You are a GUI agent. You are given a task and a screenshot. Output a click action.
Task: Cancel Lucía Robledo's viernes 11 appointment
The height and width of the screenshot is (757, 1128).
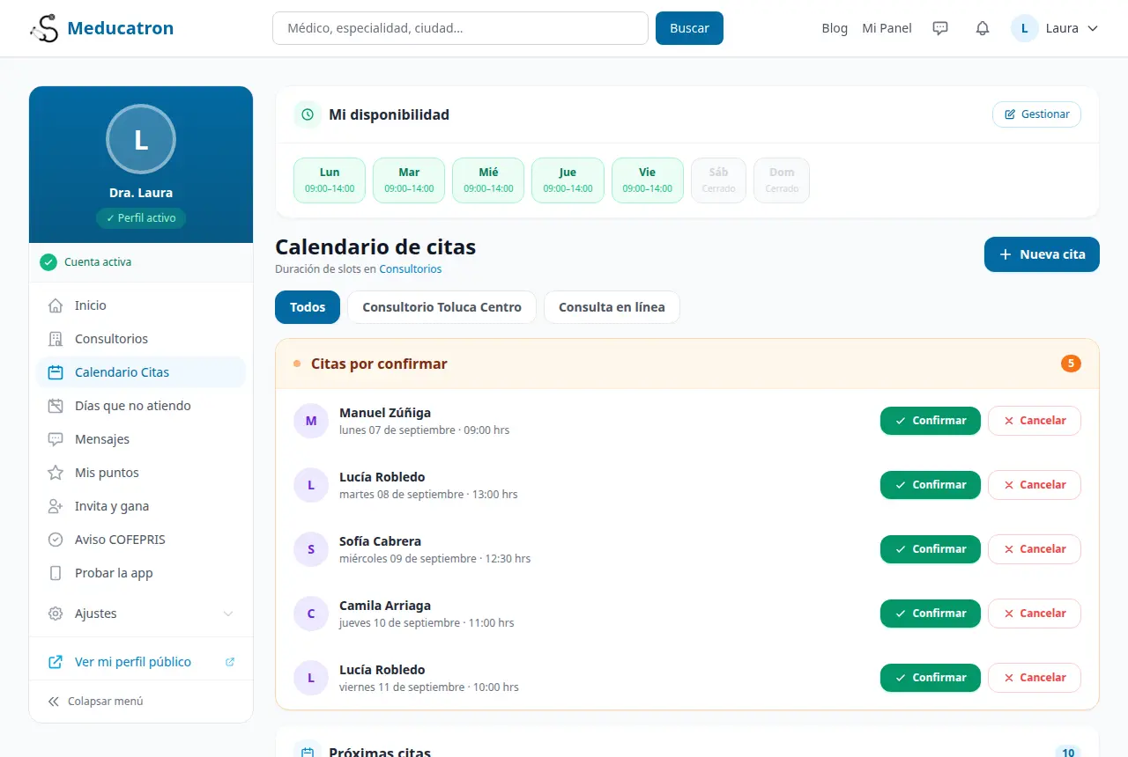1035,678
